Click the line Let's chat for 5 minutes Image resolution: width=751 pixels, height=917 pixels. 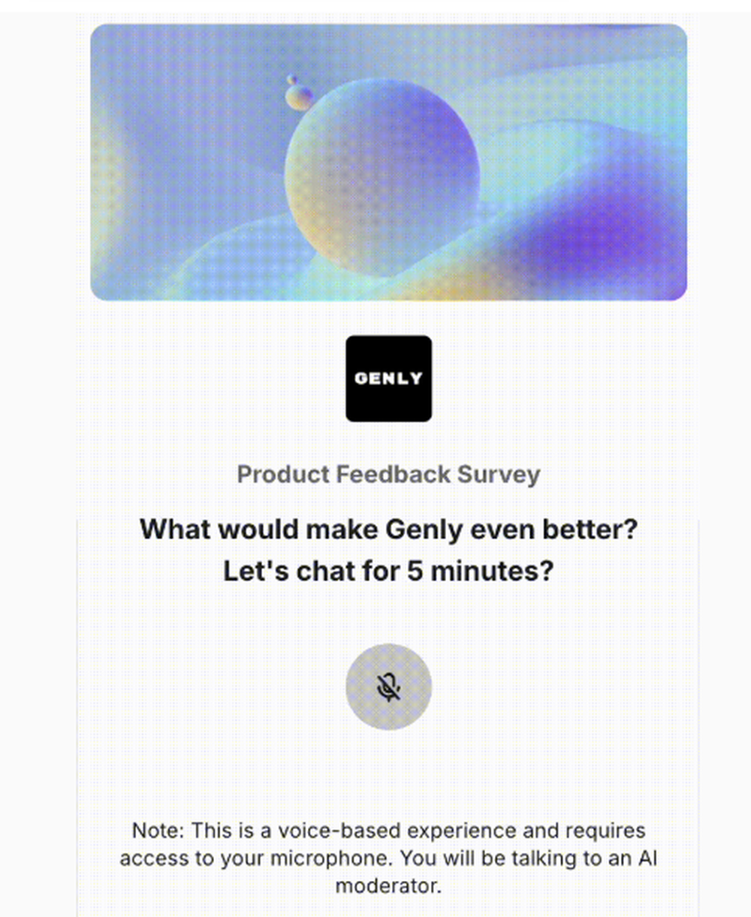(x=388, y=572)
